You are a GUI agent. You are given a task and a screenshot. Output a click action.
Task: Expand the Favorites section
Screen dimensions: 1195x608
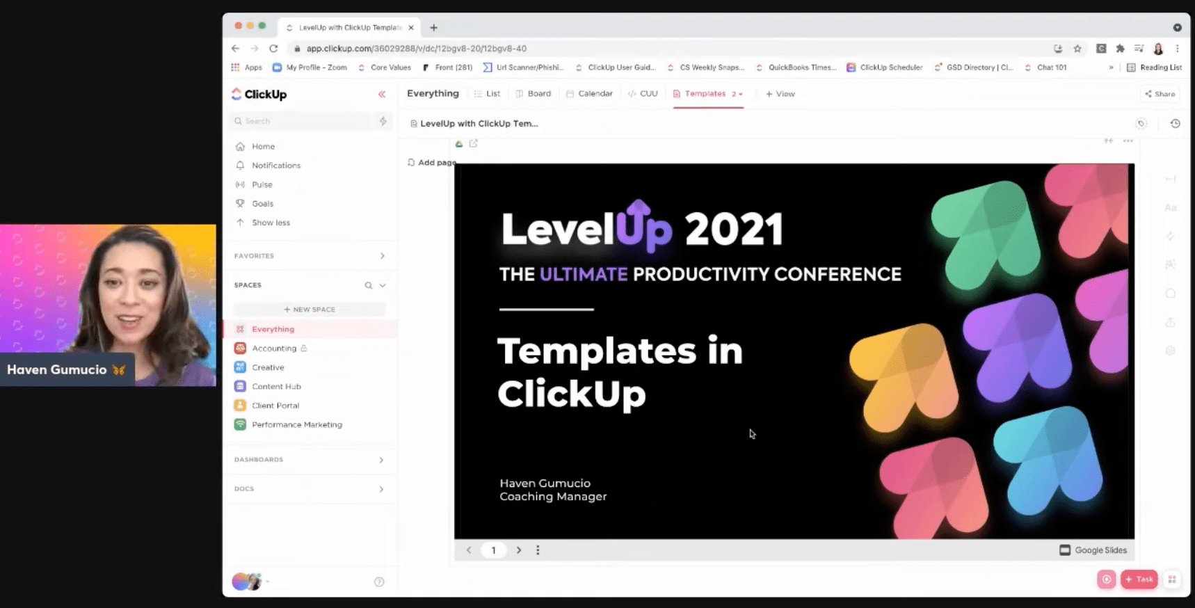click(x=382, y=256)
